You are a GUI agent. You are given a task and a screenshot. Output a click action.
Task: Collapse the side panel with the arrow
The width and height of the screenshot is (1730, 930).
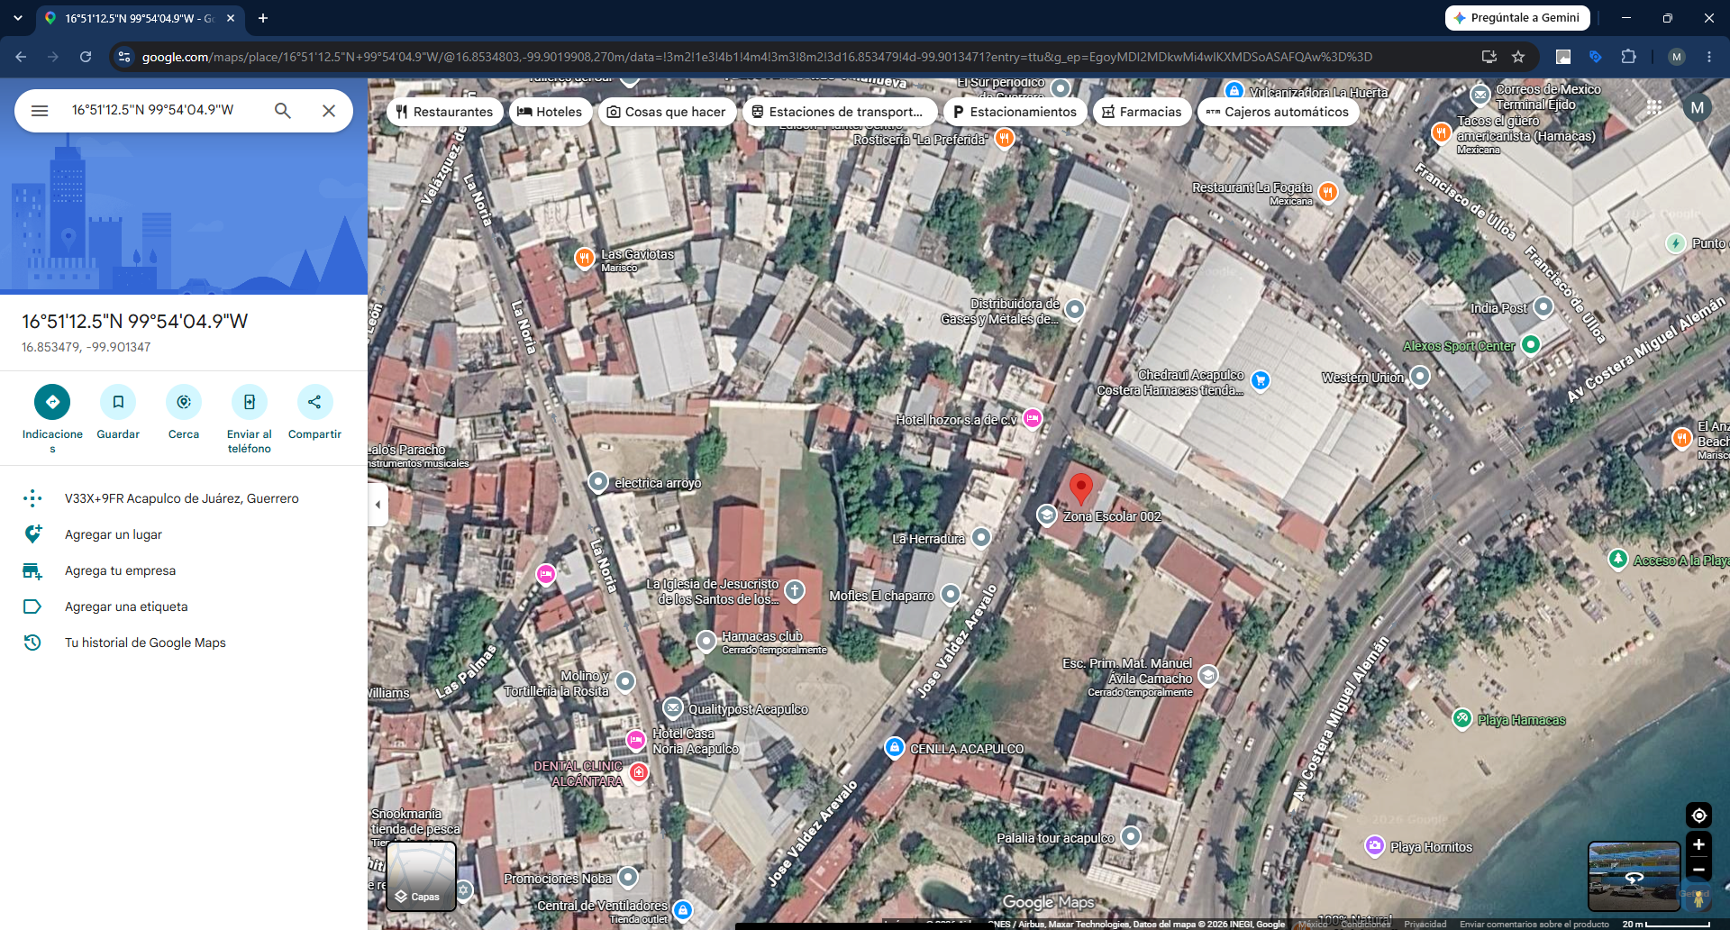coord(378,504)
